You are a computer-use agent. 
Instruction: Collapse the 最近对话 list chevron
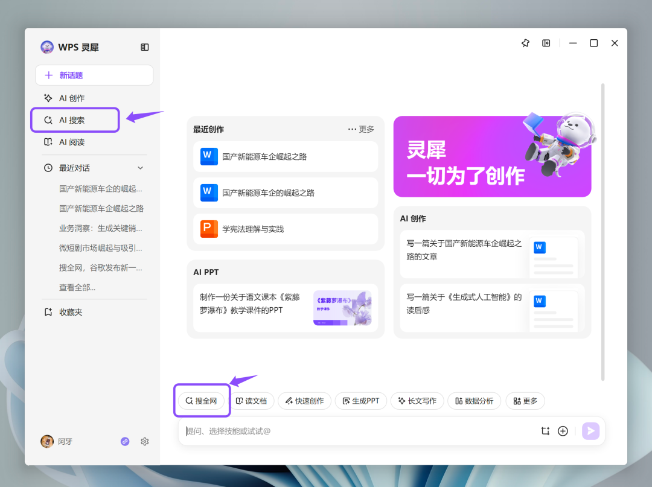pos(141,168)
